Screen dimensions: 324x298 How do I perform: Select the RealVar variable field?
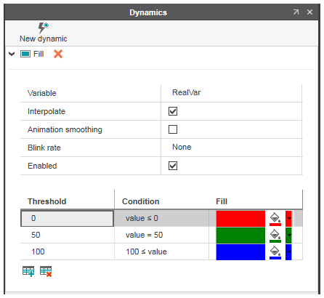(231, 93)
